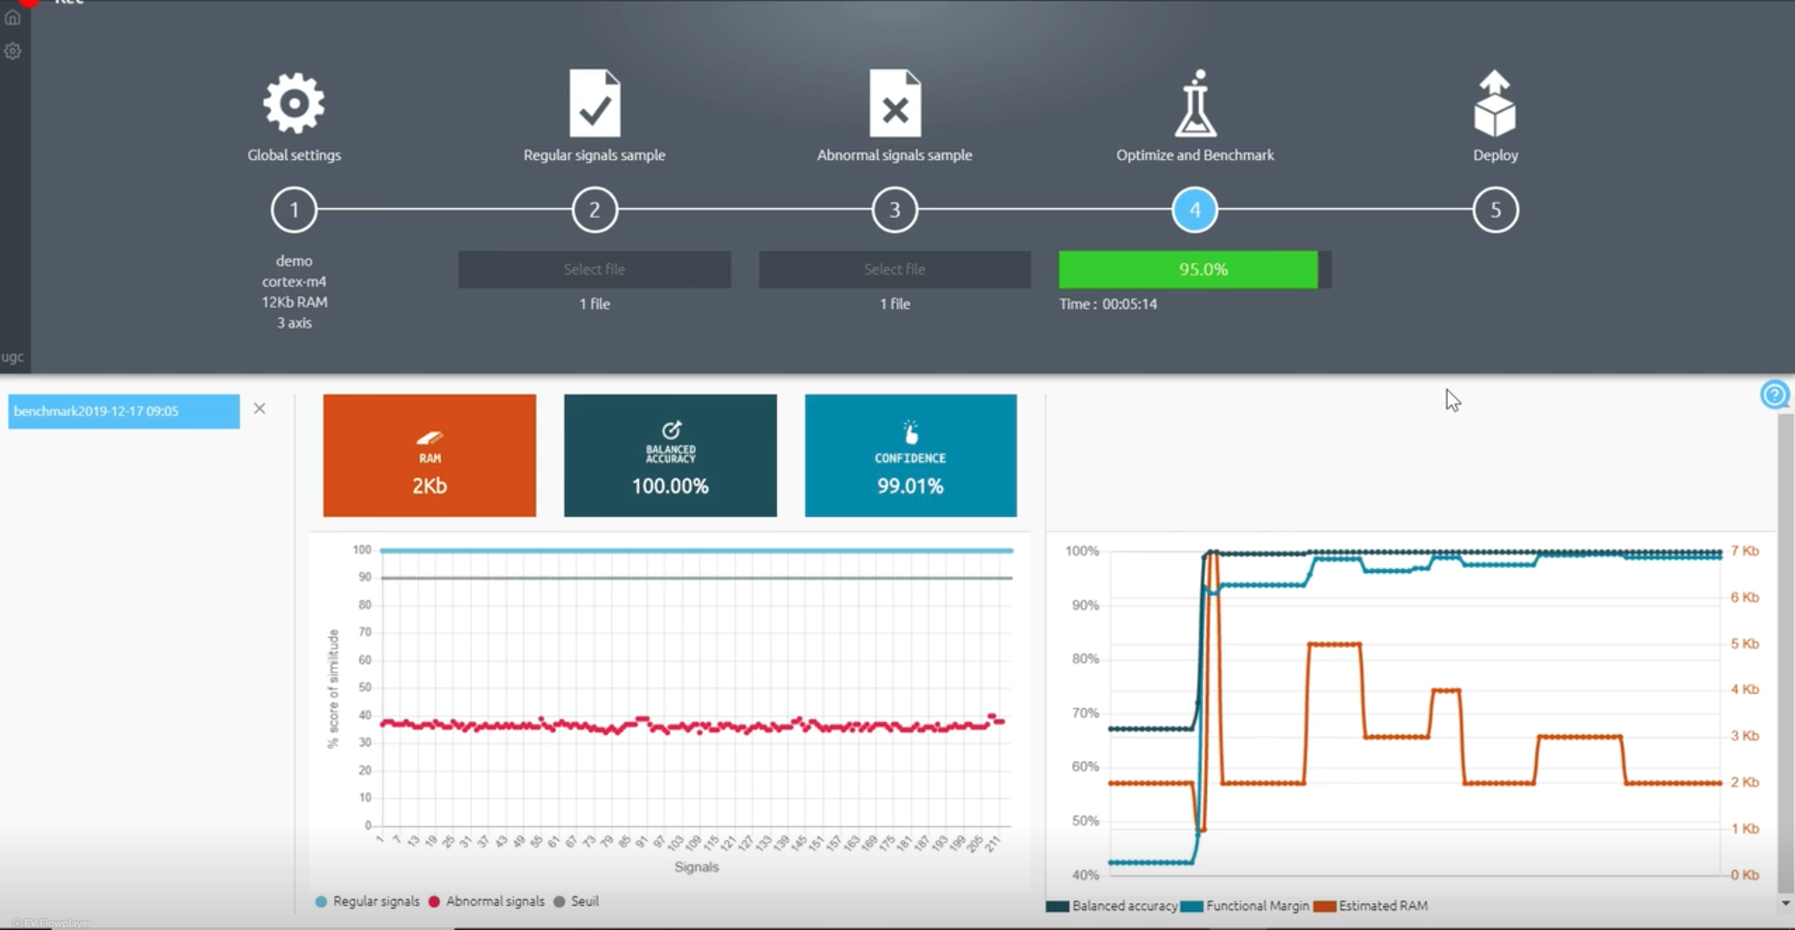The height and width of the screenshot is (930, 1795).
Task: Select the benchmark2019-12-17 09:05 list item
Action: tap(123, 412)
